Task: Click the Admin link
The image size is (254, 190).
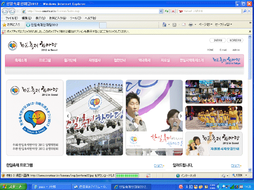Action: click(x=236, y=50)
